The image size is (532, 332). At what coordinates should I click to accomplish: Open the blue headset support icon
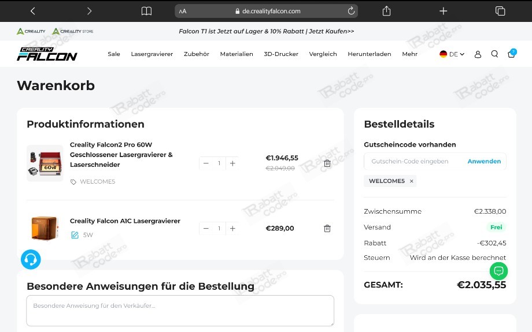click(x=31, y=259)
